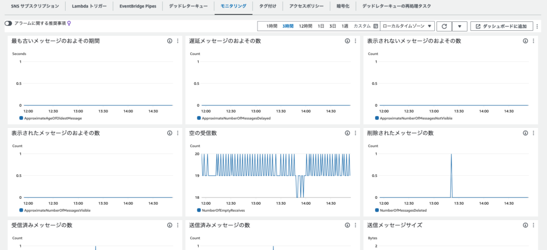Open kebab menu of 表示されないメッセージのおよその数 widget
Image resolution: width=547 pixels, height=250 pixels.
coord(534,41)
